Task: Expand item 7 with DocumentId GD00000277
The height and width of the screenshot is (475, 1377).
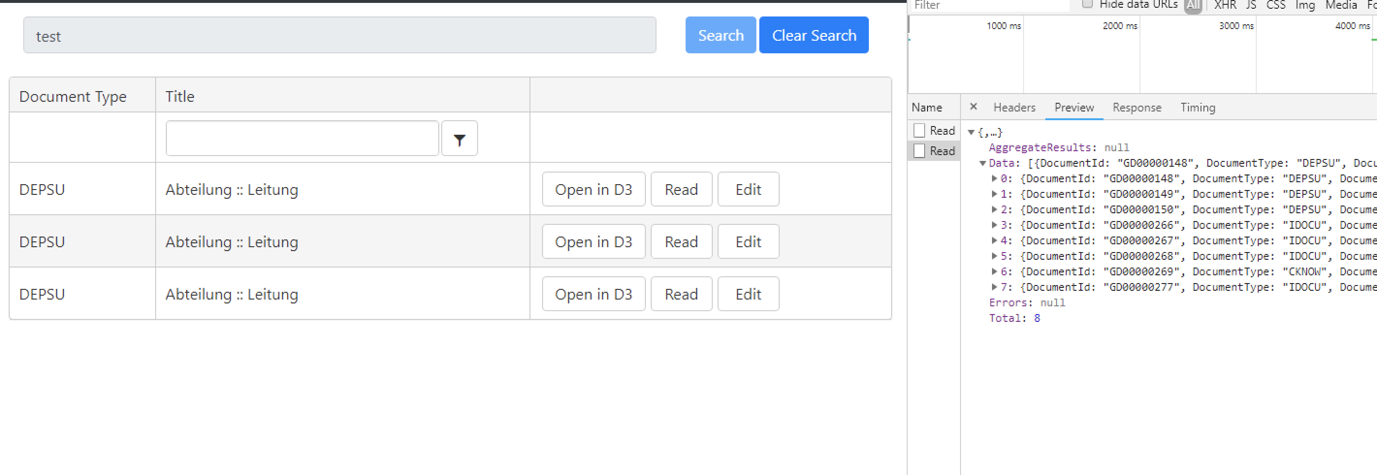Action: 994,287
